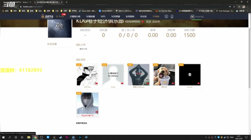251x140 pixels.
Task: Open a new browser tab with plus button
Action: tap(67, 2)
